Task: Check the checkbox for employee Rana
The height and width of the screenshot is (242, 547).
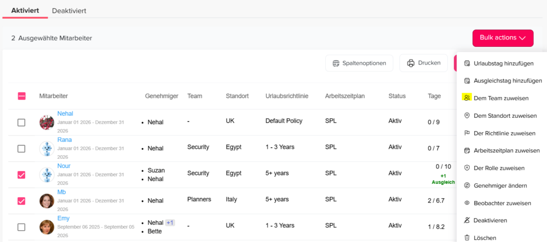Action: point(21,149)
